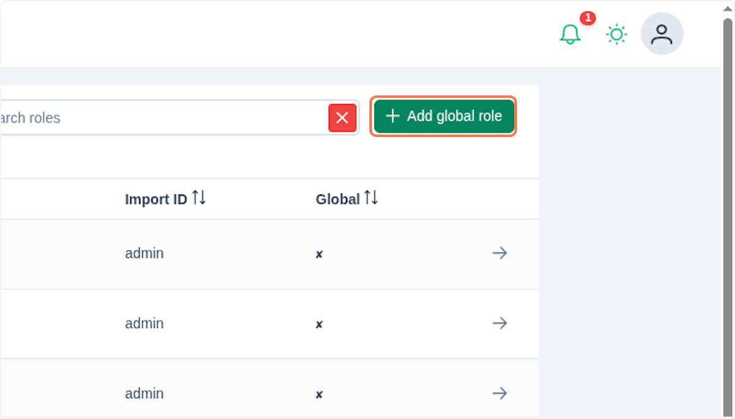This screenshot has height=419, width=735.
Task: Click the first row's Global x mark
Action: [x=319, y=254]
